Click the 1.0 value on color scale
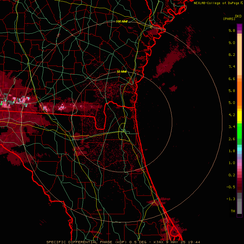 tap(232, 163)
